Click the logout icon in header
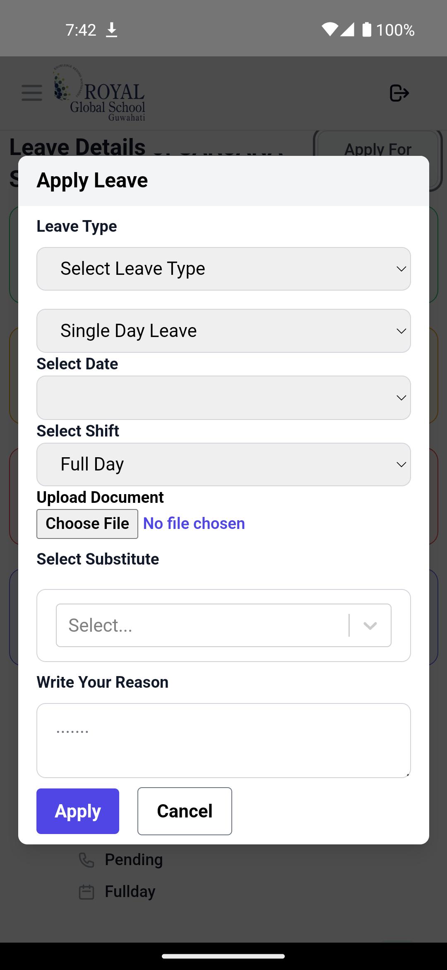Viewport: 447px width, 970px height. 399,93
